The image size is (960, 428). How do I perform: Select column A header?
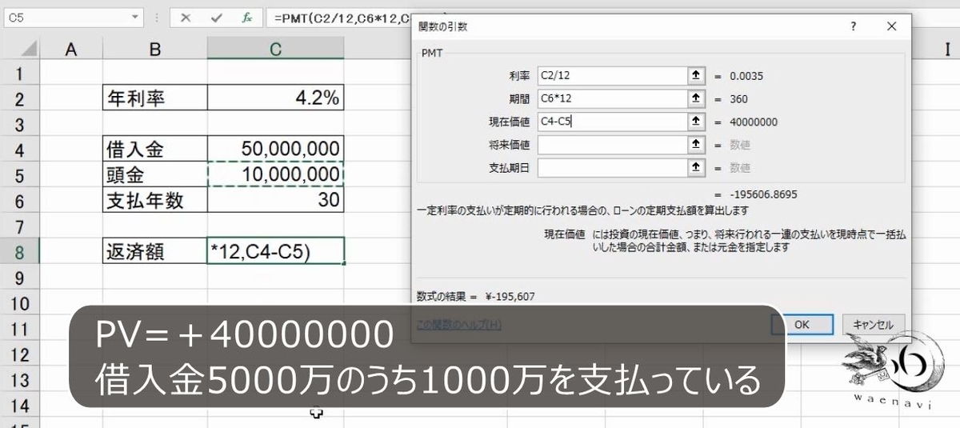point(70,50)
